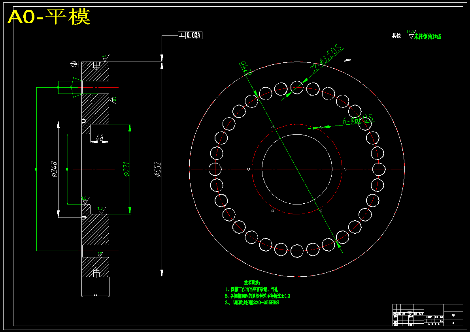Select the "技术要求:" heading

click(252, 282)
